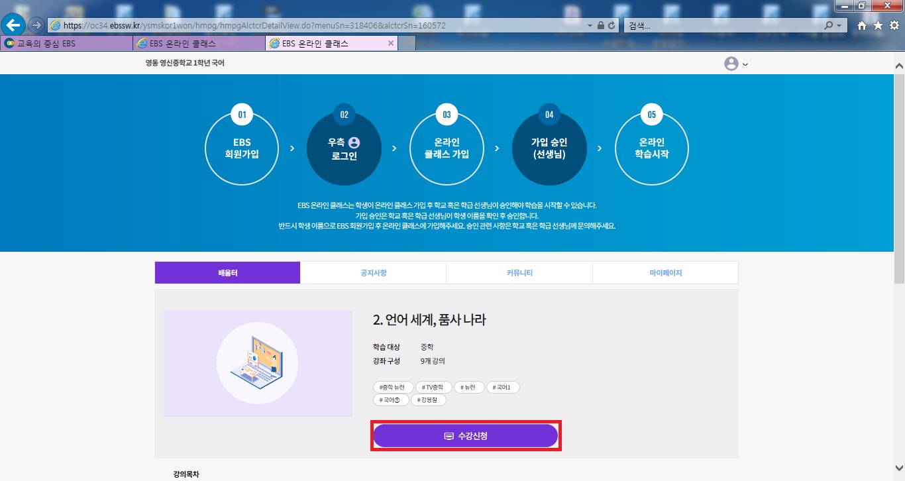Viewport: 905px width, 481px height.
Task: Click step 02 우측 로그인 circle
Action: click(344, 147)
